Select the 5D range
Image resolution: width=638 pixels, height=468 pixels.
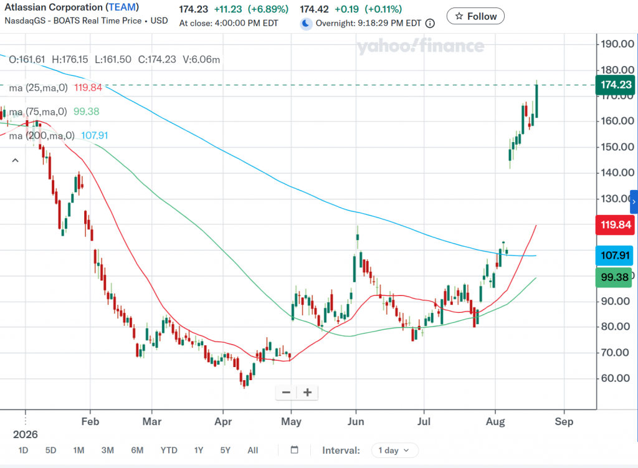(51, 451)
